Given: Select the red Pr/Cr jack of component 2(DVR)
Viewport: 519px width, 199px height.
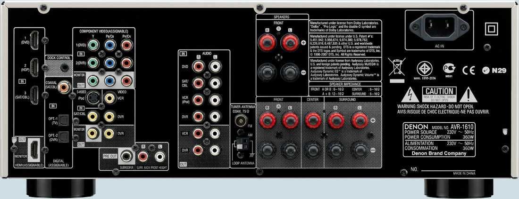Looking at the screenshot, I should (126, 63).
